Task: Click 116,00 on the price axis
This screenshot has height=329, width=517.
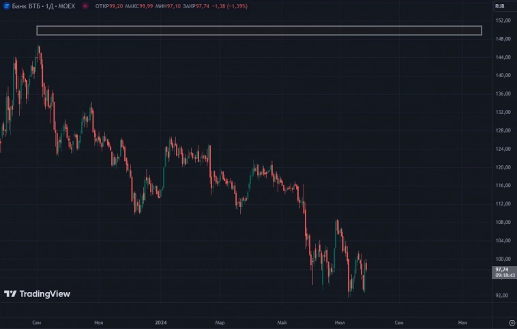Action: (x=503, y=186)
